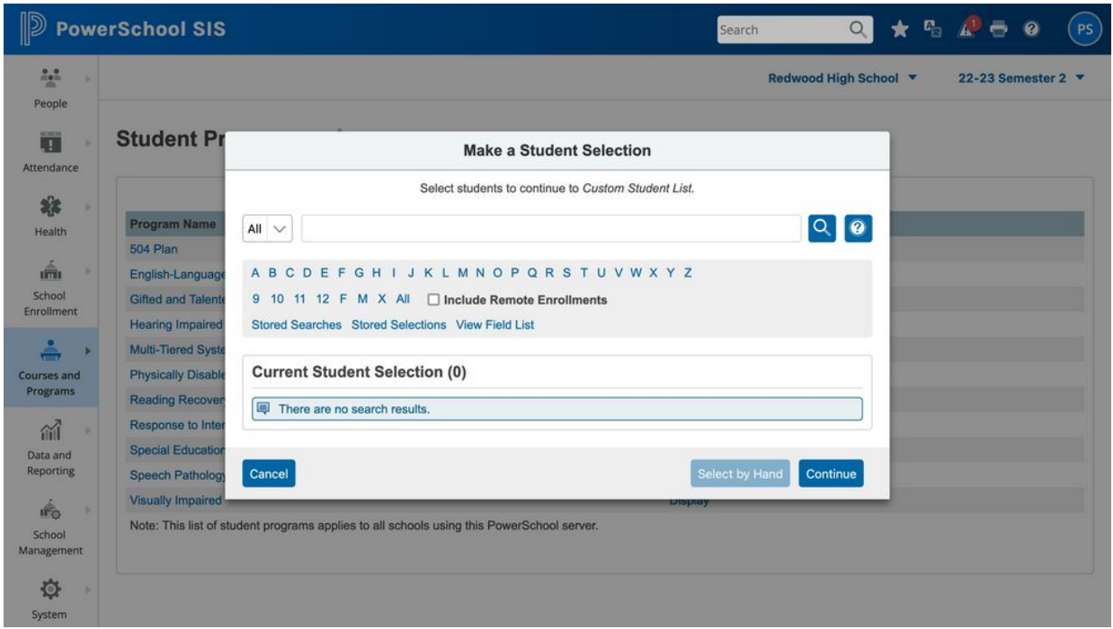Click the blue search magnifier button
Image resolution: width=1113 pixels, height=629 pixels.
pyautogui.click(x=823, y=229)
